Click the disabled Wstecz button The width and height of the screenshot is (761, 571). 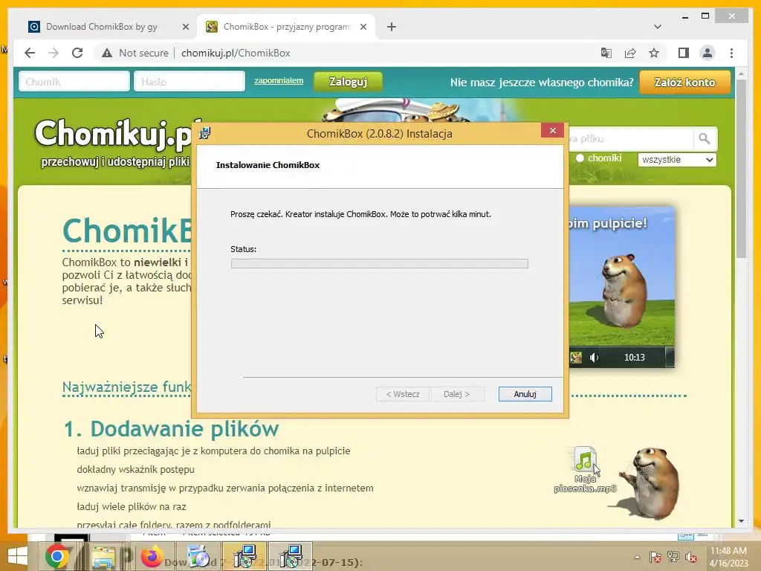(402, 394)
